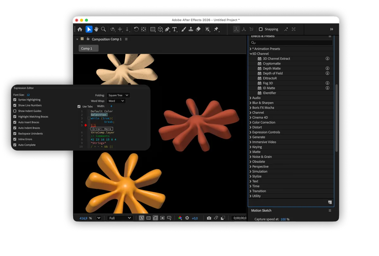Click the Effects & Presets search field
The image size is (379, 256).
(291, 43)
